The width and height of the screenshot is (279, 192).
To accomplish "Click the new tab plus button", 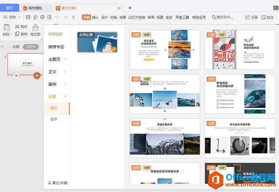I will pos(130,7).
